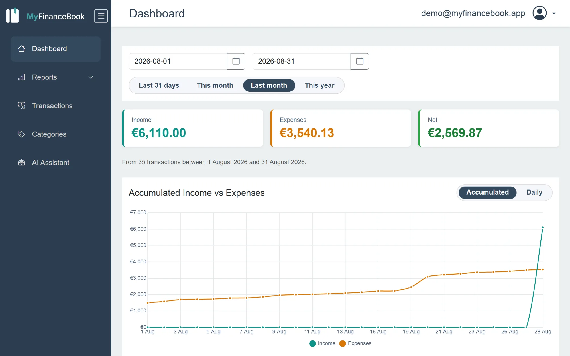The width and height of the screenshot is (570, 356).
Task: Click the demo@myfinancebook.app account email
Action: [x=473, y=13]
